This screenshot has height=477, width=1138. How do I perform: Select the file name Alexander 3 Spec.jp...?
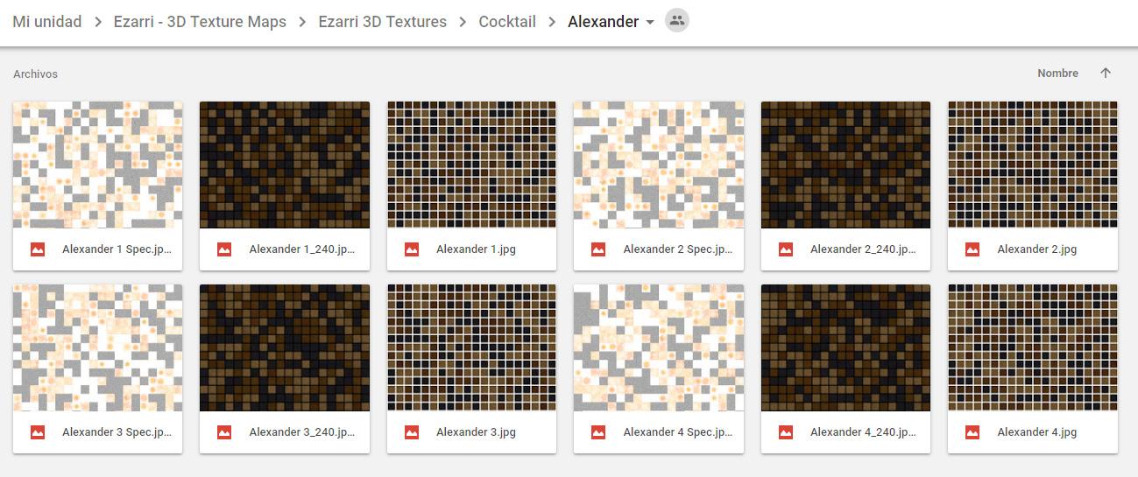click(x=117, y=432)
